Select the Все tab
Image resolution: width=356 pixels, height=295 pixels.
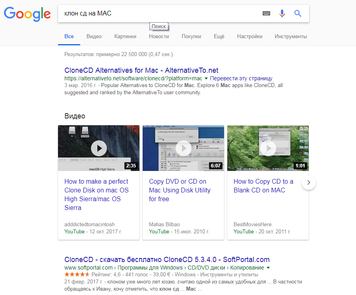pos(69,36)
